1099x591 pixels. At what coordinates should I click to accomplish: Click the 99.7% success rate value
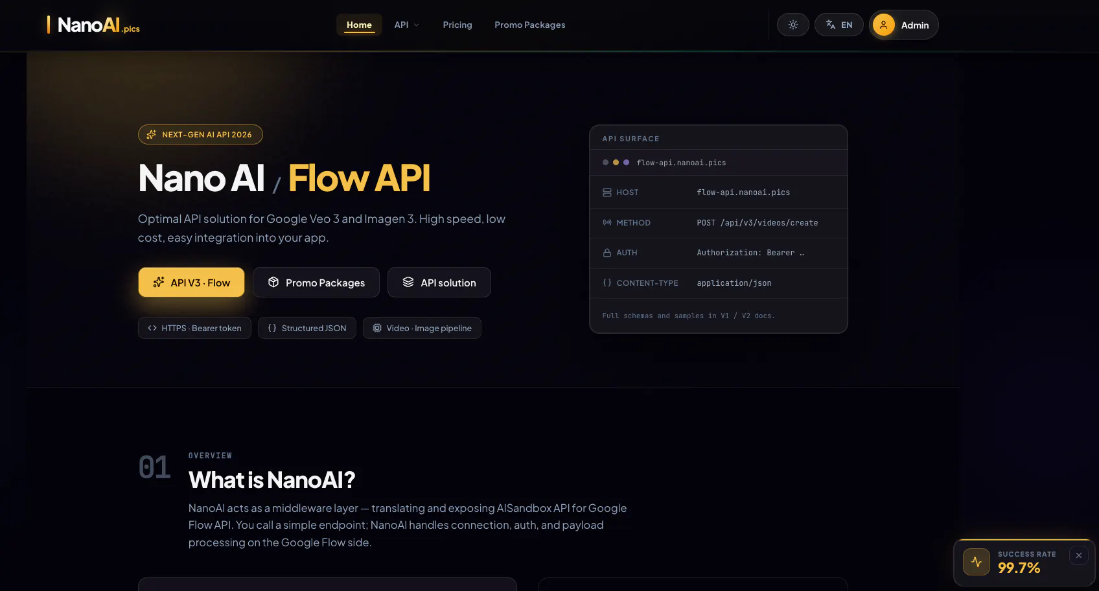(x=1019, y=568)
